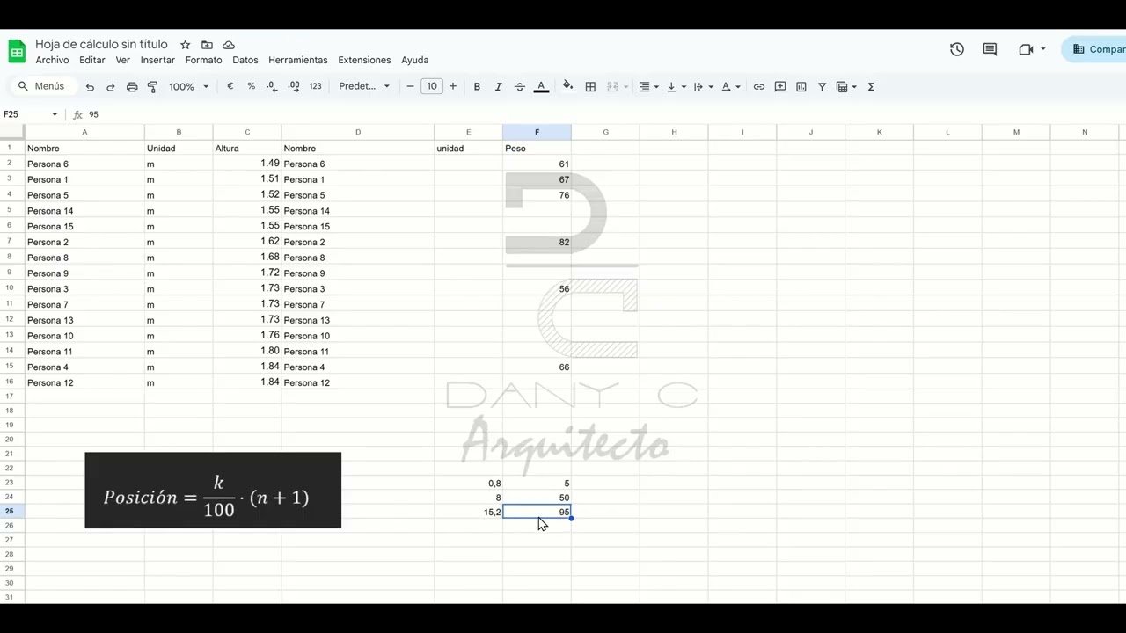
Task: Select column F header
Action: 537,132
